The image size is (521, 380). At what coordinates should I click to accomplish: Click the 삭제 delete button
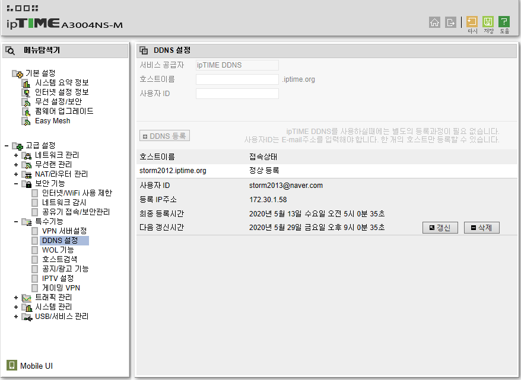pyautogui.click(x=482, y=228)
